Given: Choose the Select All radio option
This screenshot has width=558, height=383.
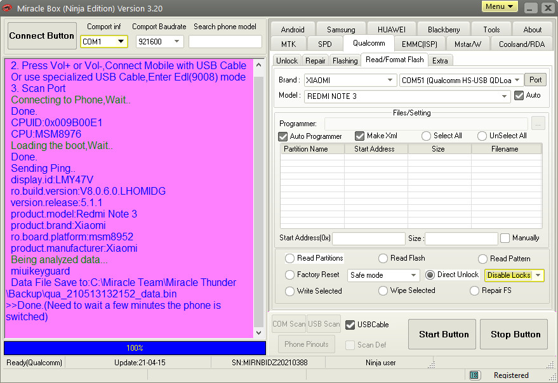Looking at the screenshot, I should point(426,136).
